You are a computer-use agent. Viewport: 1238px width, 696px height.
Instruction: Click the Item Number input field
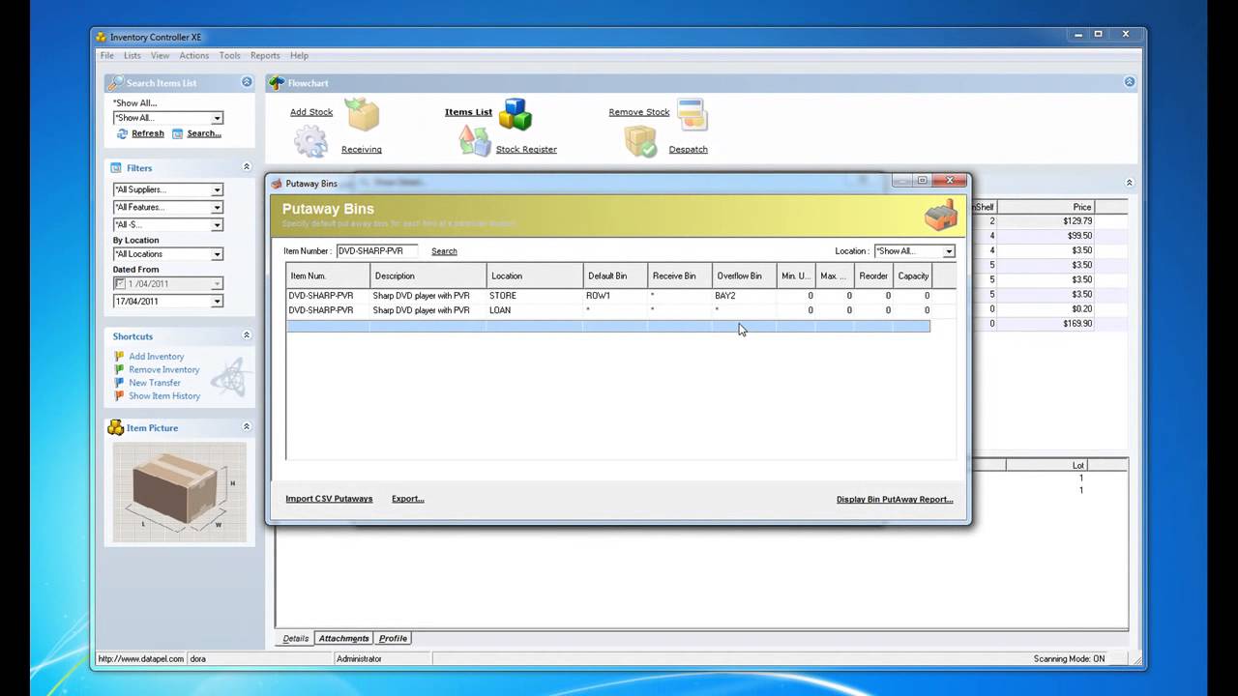(x=376, y=251)
